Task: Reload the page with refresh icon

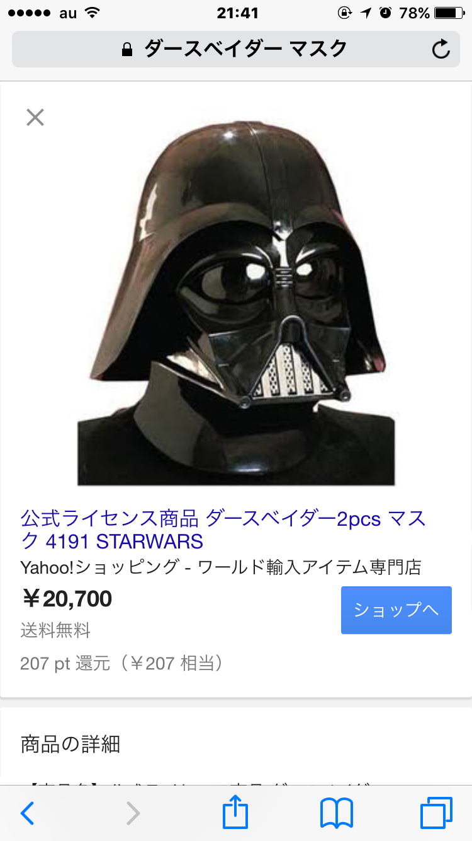Action: pyautogui.click(x=442, y=49)
